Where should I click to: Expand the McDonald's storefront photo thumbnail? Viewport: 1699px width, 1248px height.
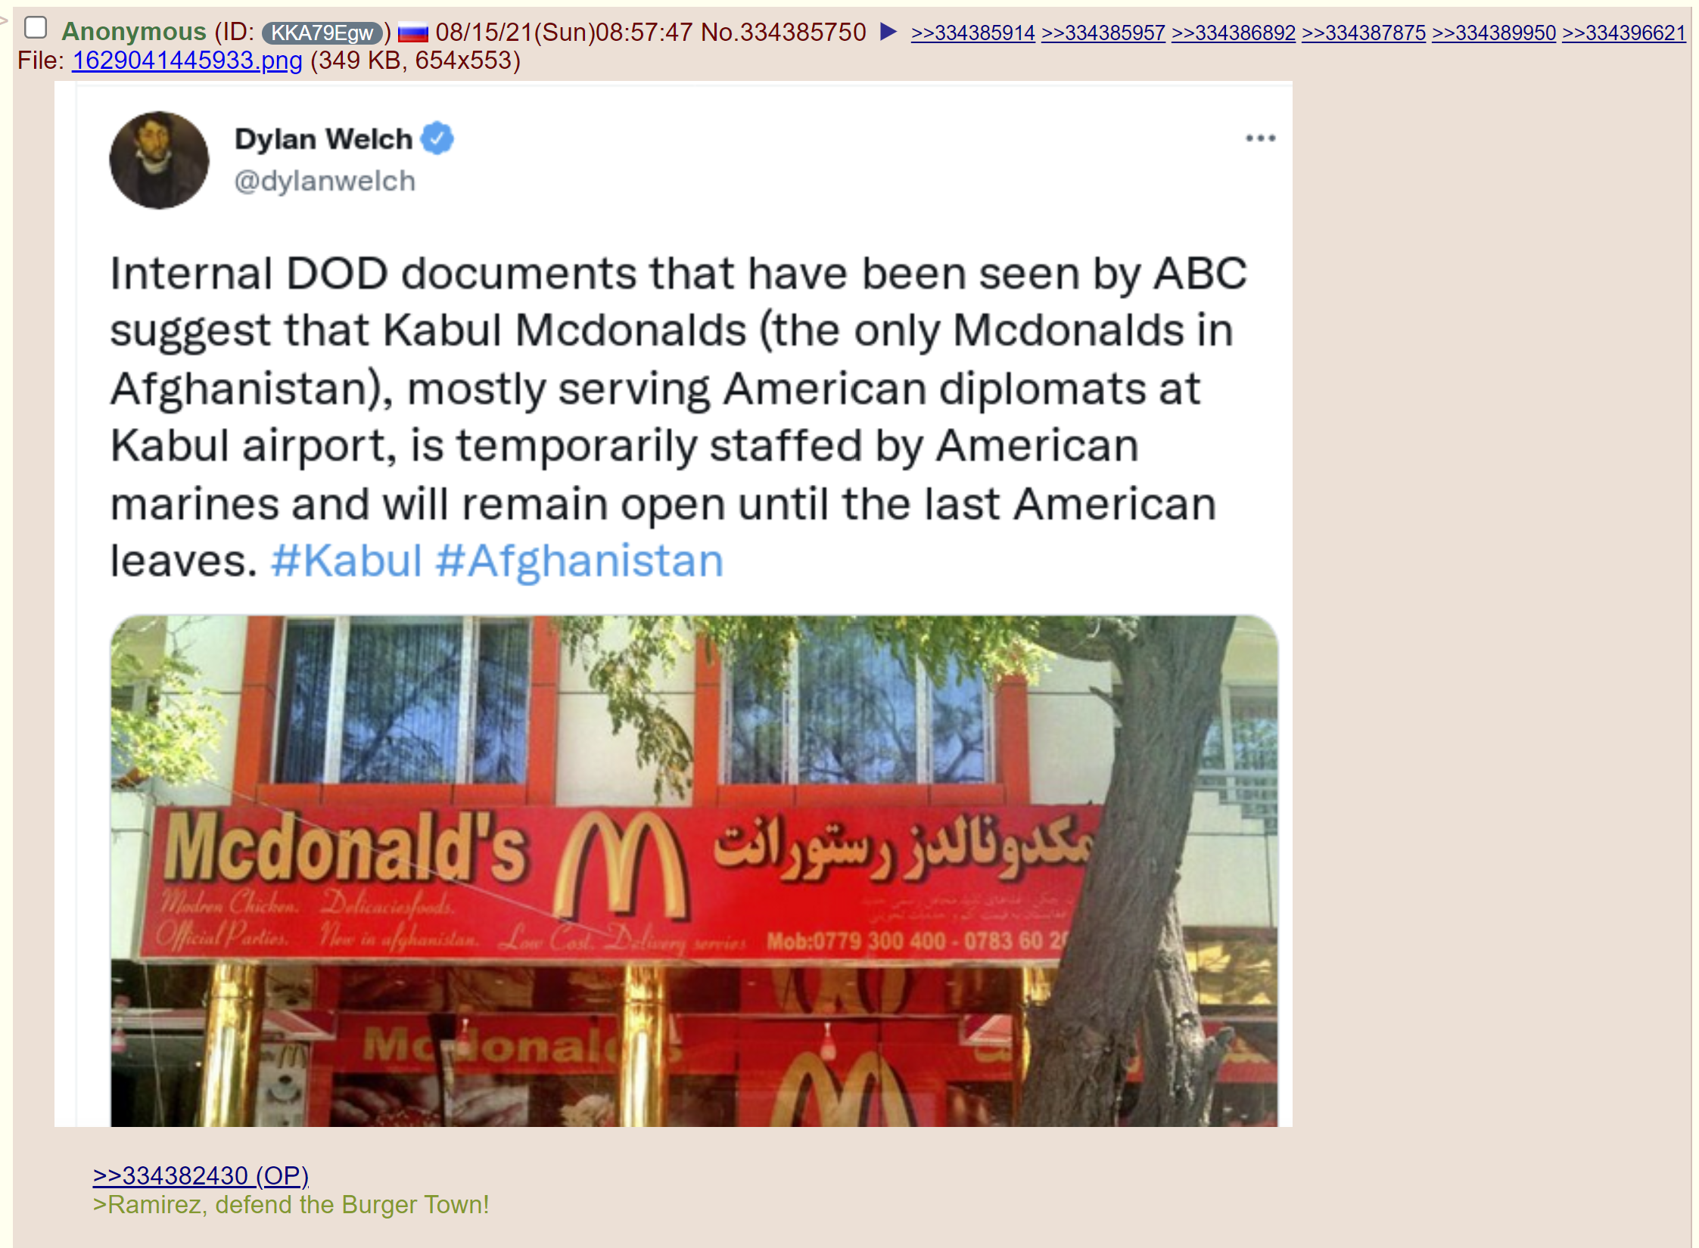694,871
